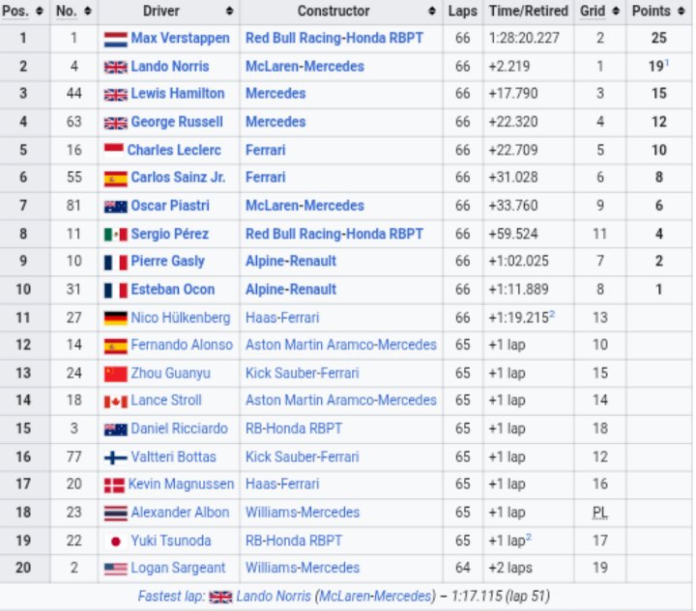The width and height of the screenshot is (696, 611).
Task: Open Lando Norris link in fastest lap footer
Action: pos(274,597)
